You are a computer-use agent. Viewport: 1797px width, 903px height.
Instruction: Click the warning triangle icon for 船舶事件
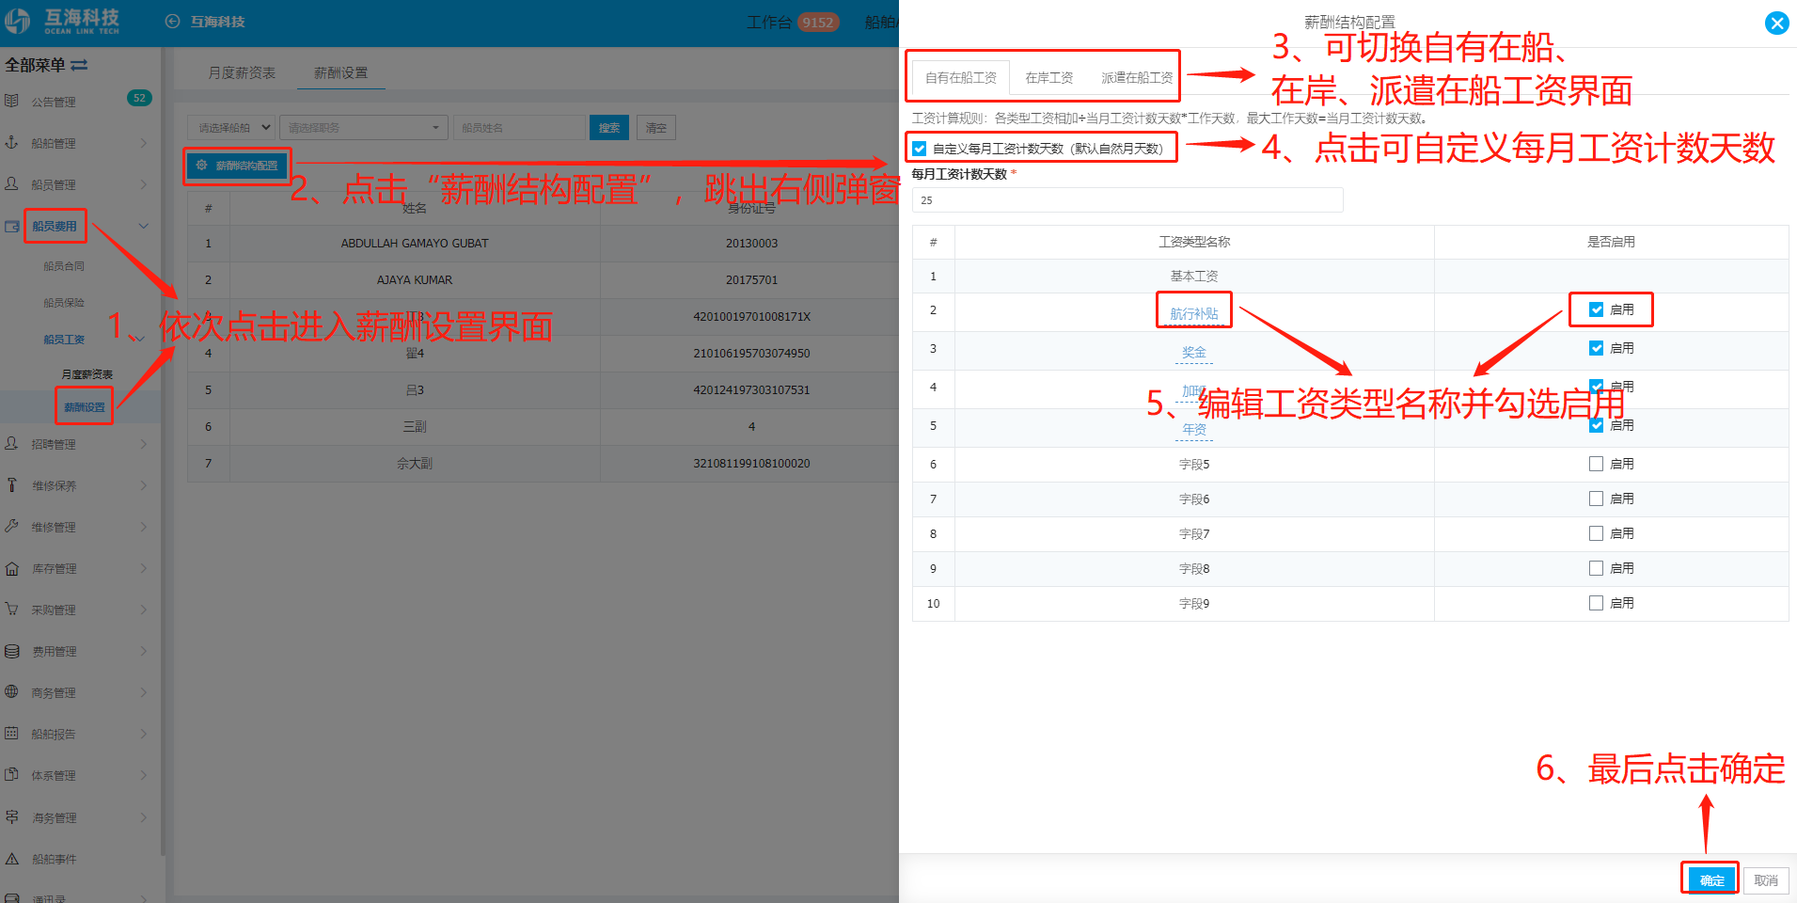(x=11, y=858)
